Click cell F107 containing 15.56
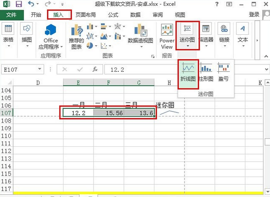The width and height of the screenshot is (270, 197). point(109,113)
